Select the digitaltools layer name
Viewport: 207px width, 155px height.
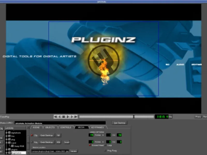(16, 133)
